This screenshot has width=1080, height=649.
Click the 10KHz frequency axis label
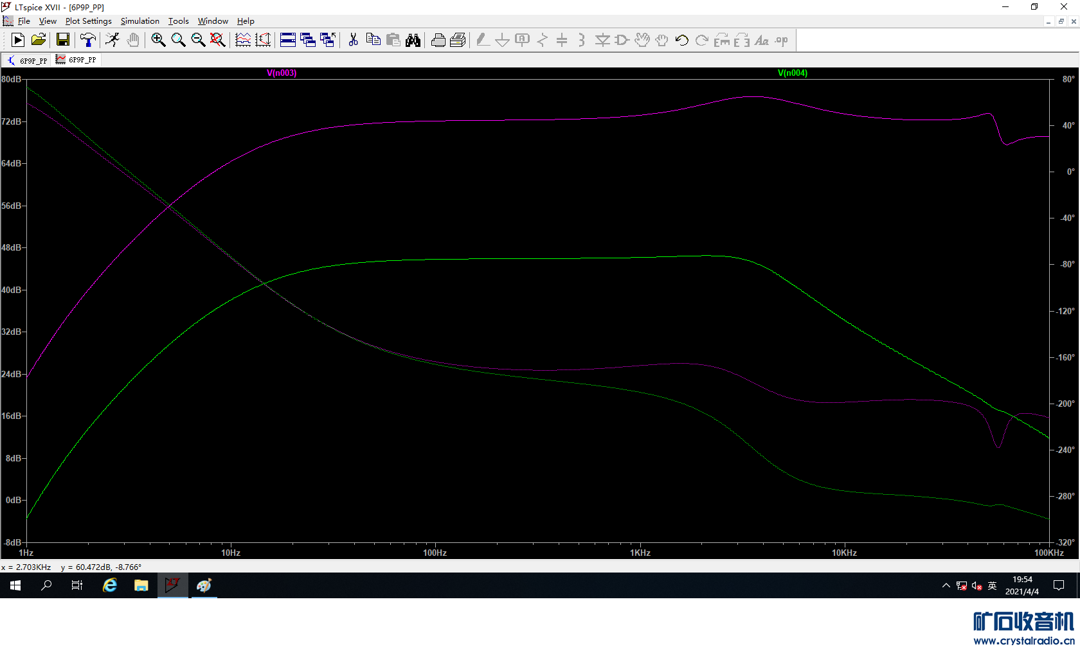point(844,553)
